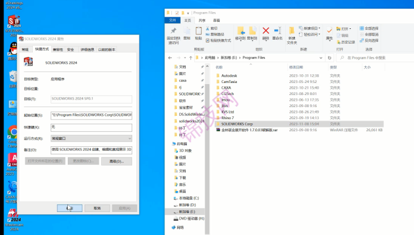Viewport: 414px width, 235px height.
Task: Click Select none (全部取消)
Action: click(369, 35)
